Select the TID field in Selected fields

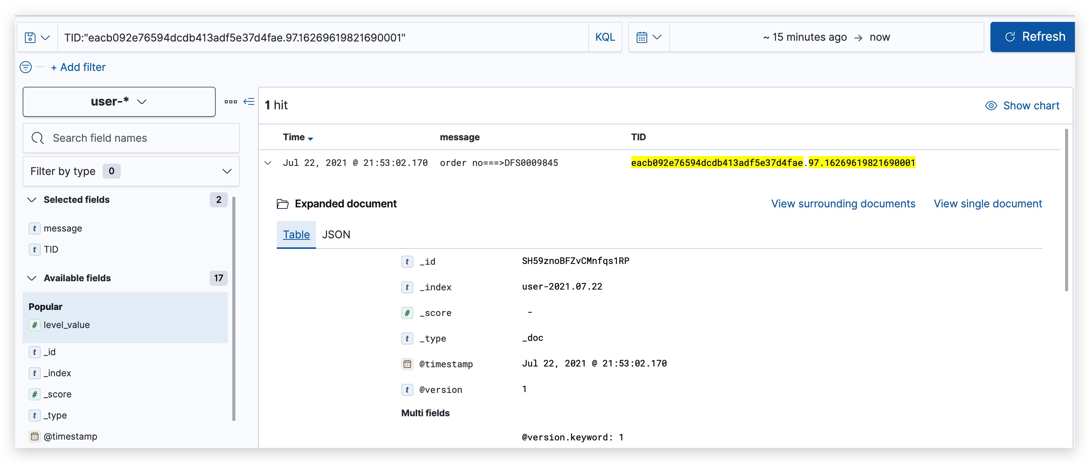click(51, 250)
